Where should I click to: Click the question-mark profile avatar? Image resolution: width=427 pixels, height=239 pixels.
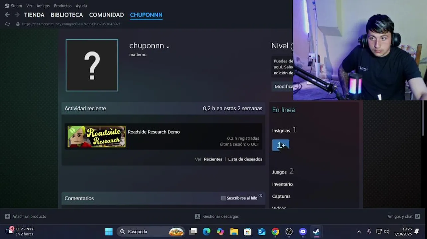[92, 65]
